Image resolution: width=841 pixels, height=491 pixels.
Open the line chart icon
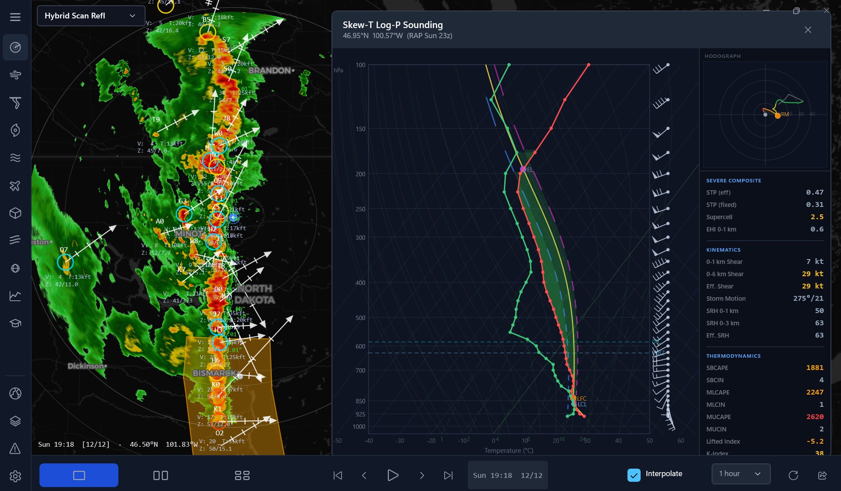[15, 296]
